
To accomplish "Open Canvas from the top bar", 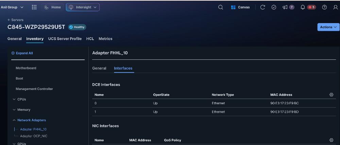I will [240, 7].
